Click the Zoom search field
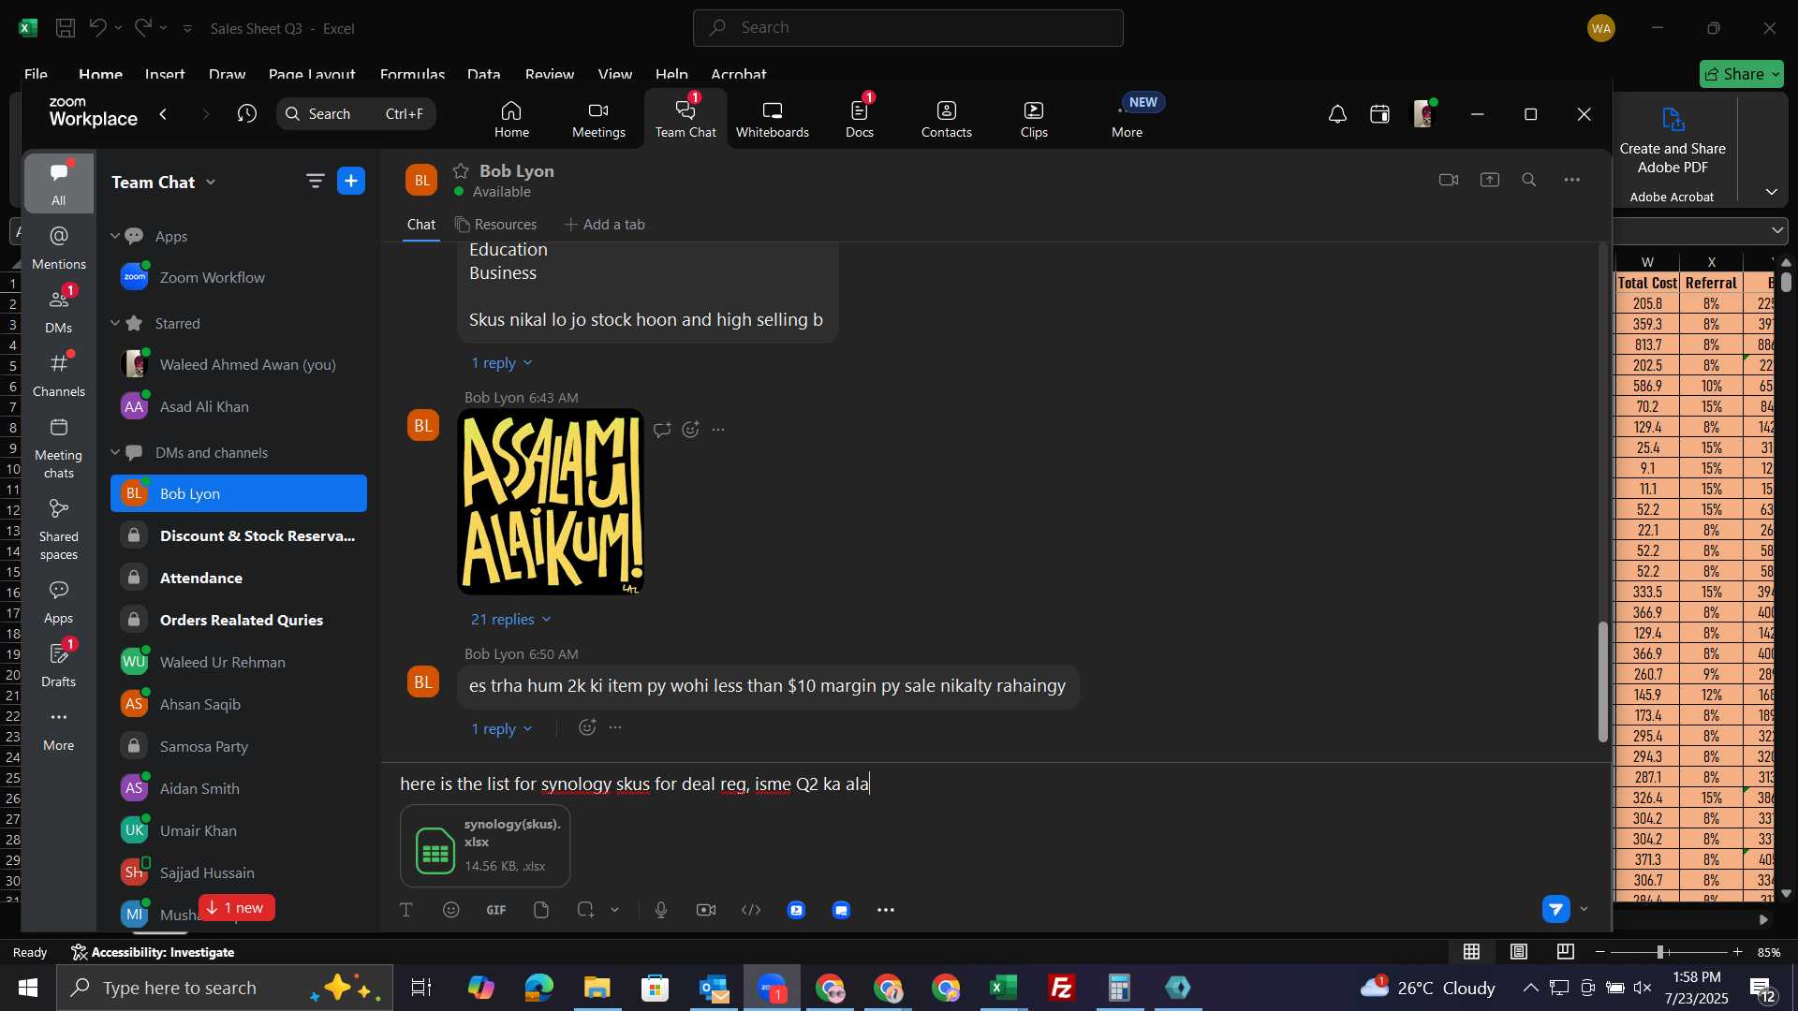Image resolution: width=1798 pixels, height=1011 pixels. point(356,114)
